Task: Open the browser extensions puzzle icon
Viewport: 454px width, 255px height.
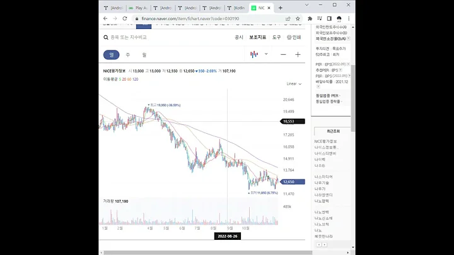Action: pyautogui.click(x=310, y=18)
